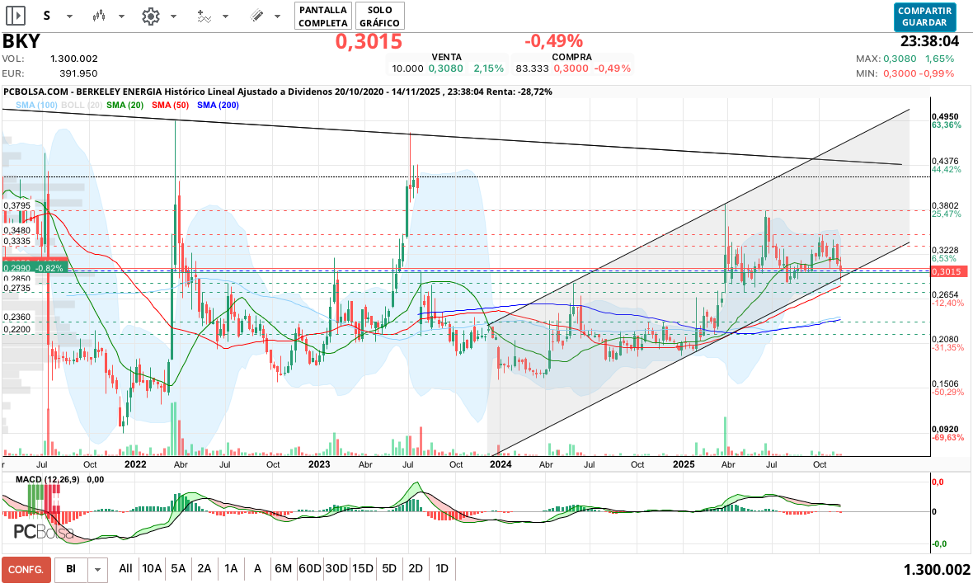Viewport: 973px width, 588px height.
Task: Click the add indicator icon
Action: point(203,16)
